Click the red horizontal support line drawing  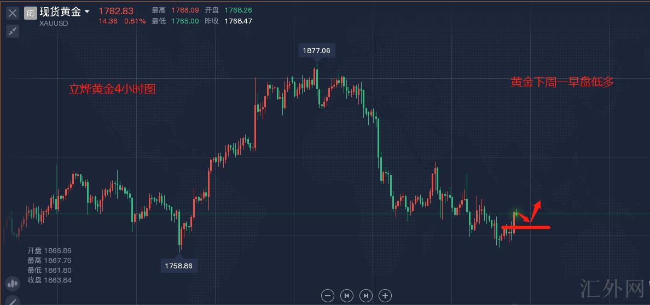pyautogui.click(x=525, y=227)
